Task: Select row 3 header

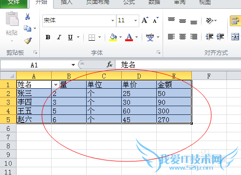Action: pos(8,102)
